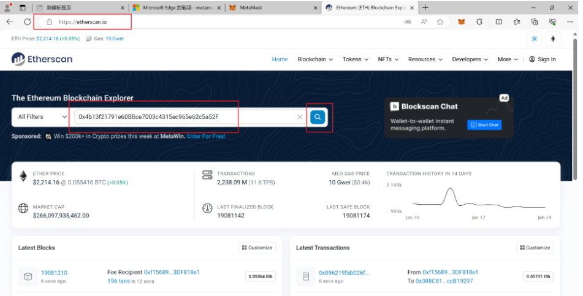Open the Enter For Free sponsored link
The width and height of the screenshot is (583, 296).
tap(206, 136)
